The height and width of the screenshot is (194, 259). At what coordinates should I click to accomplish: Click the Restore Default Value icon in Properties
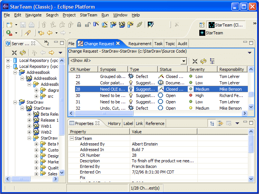pos(229,123)
